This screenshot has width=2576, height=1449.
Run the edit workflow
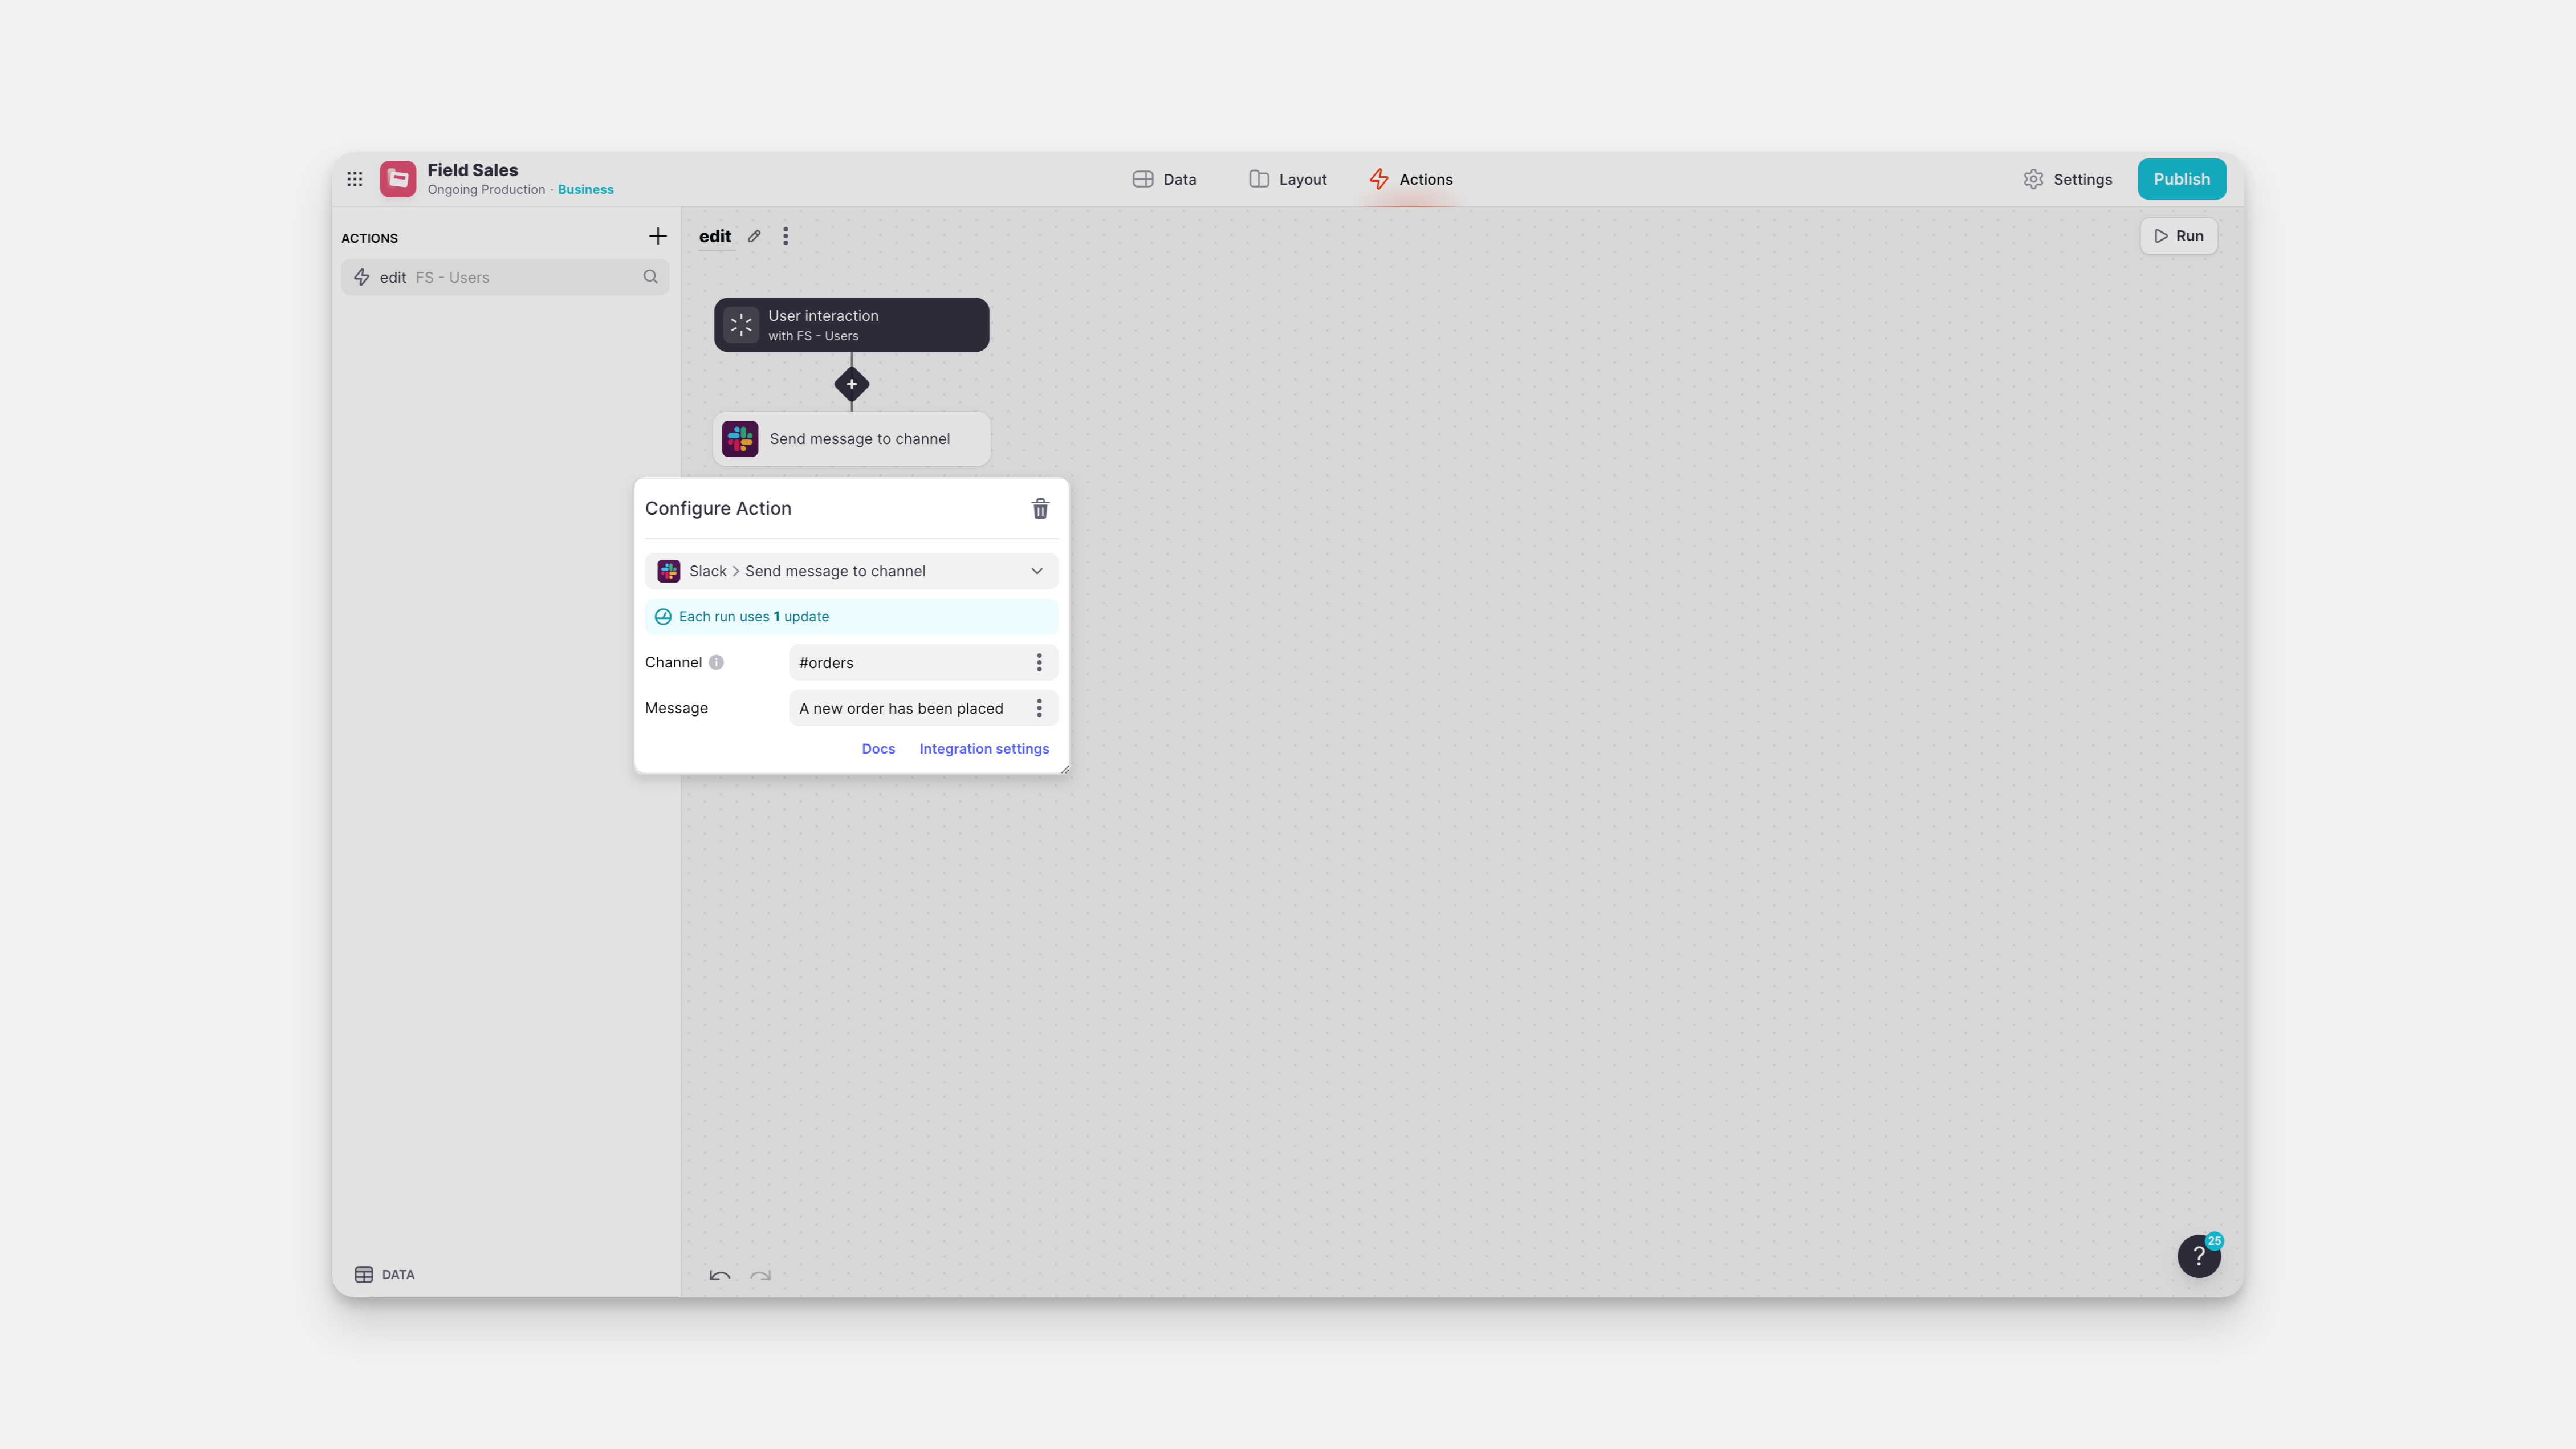[x=2179, y=236]
